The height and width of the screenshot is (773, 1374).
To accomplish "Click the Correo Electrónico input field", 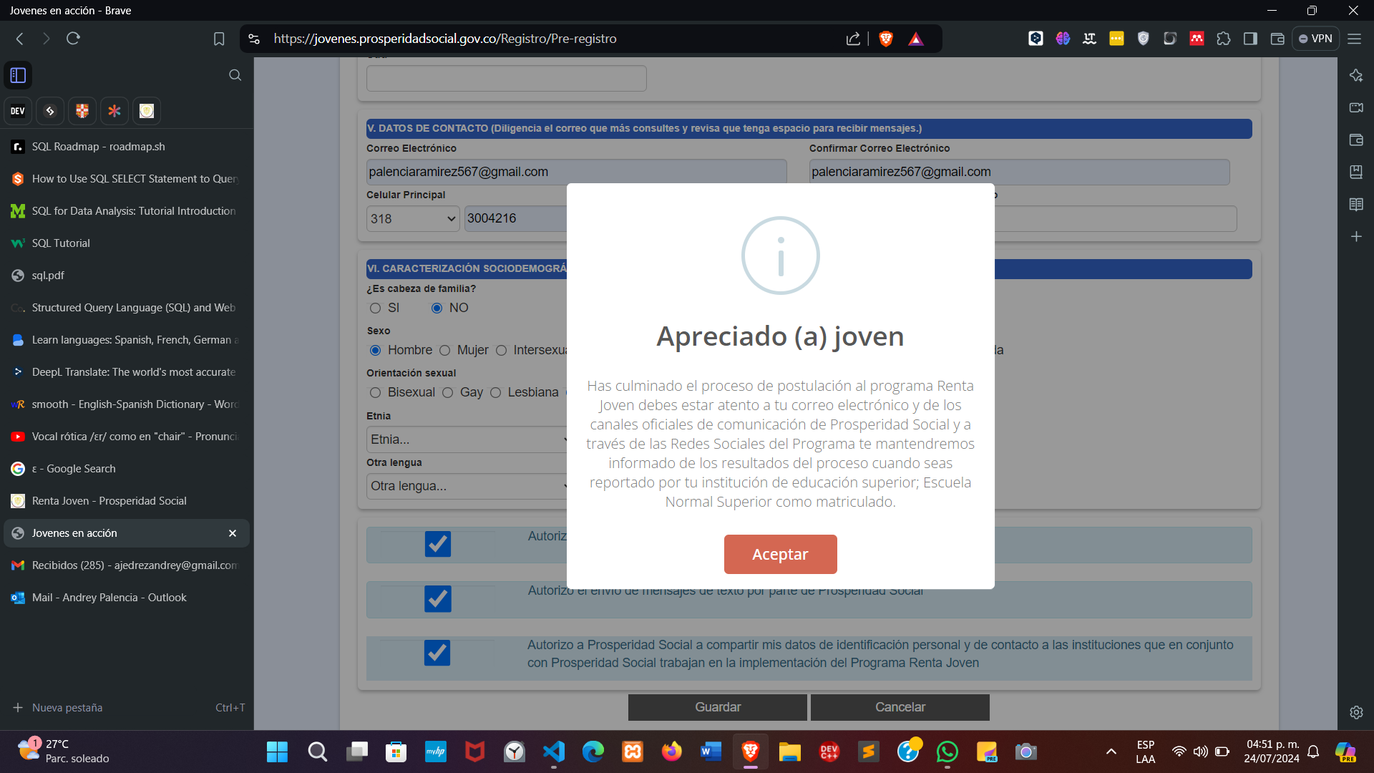I will (x=576, y=172).
